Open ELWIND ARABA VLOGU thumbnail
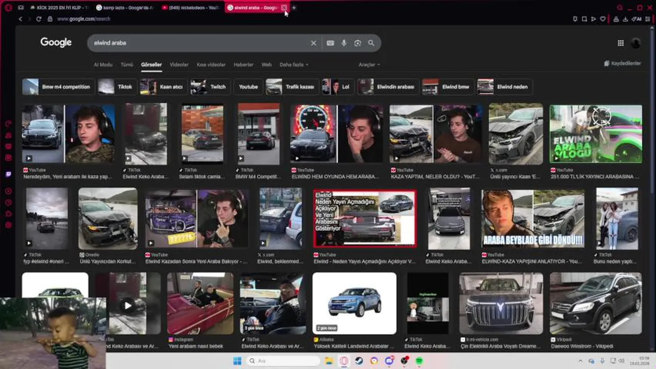 point(595,134)
